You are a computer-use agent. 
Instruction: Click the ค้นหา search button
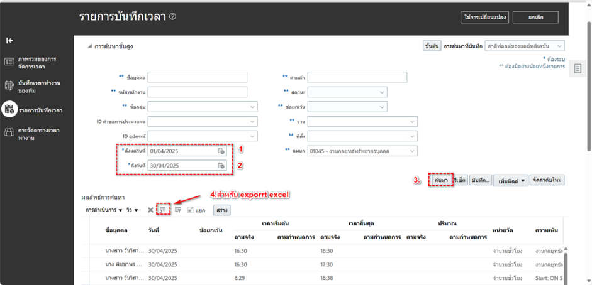click(440, 180)
